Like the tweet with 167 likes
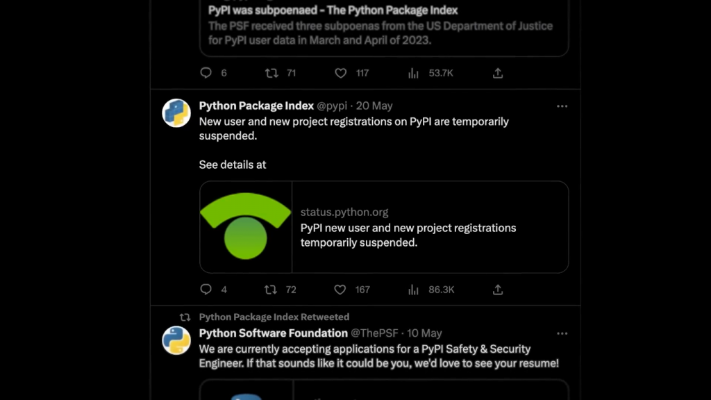 [x=340, y=289]
